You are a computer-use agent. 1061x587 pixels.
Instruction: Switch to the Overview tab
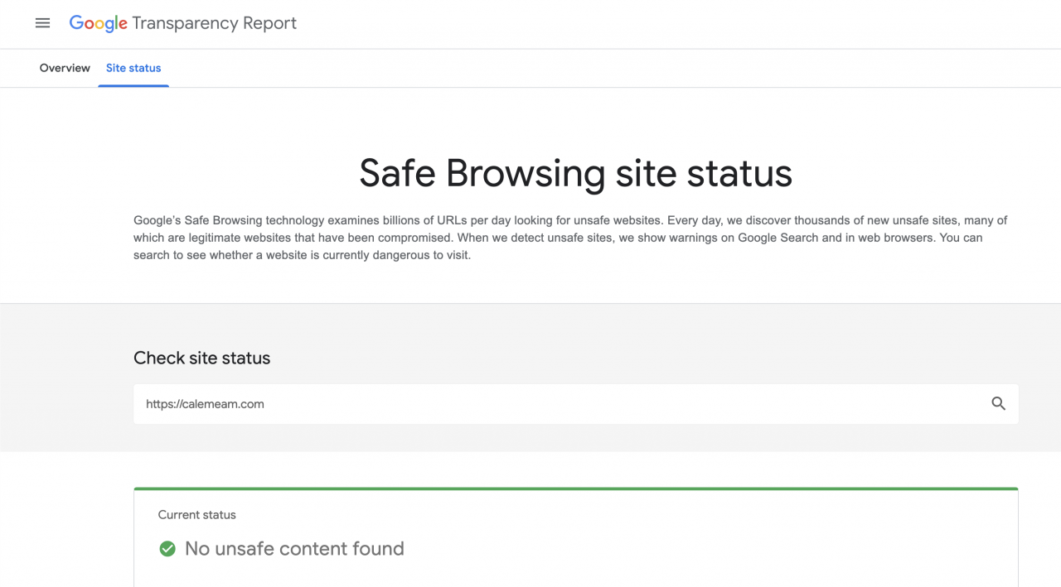coord(65,68)
